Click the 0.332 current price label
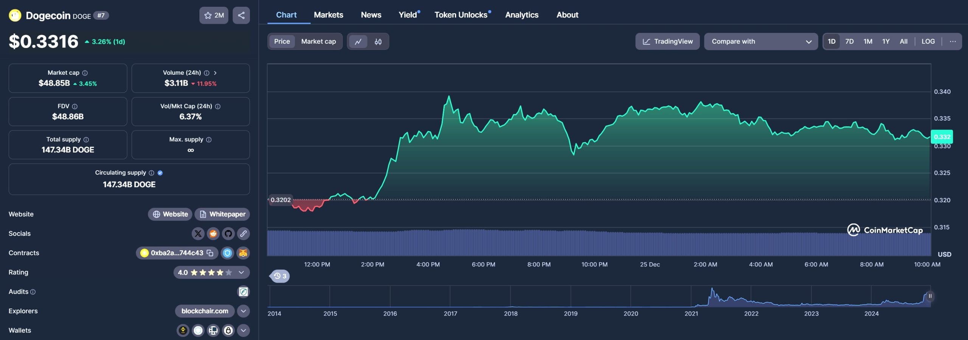Image resolution: width=968 pixels, height=340 pixels. click(x=942, y=137)
